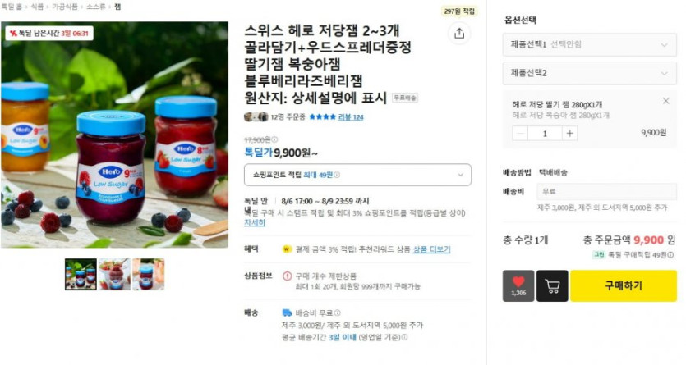Click the yellow 구매하기 button
Viewport: 686px width, 365px height.
624,285
